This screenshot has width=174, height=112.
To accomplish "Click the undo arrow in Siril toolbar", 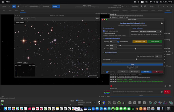I will (x=23, y=6).
